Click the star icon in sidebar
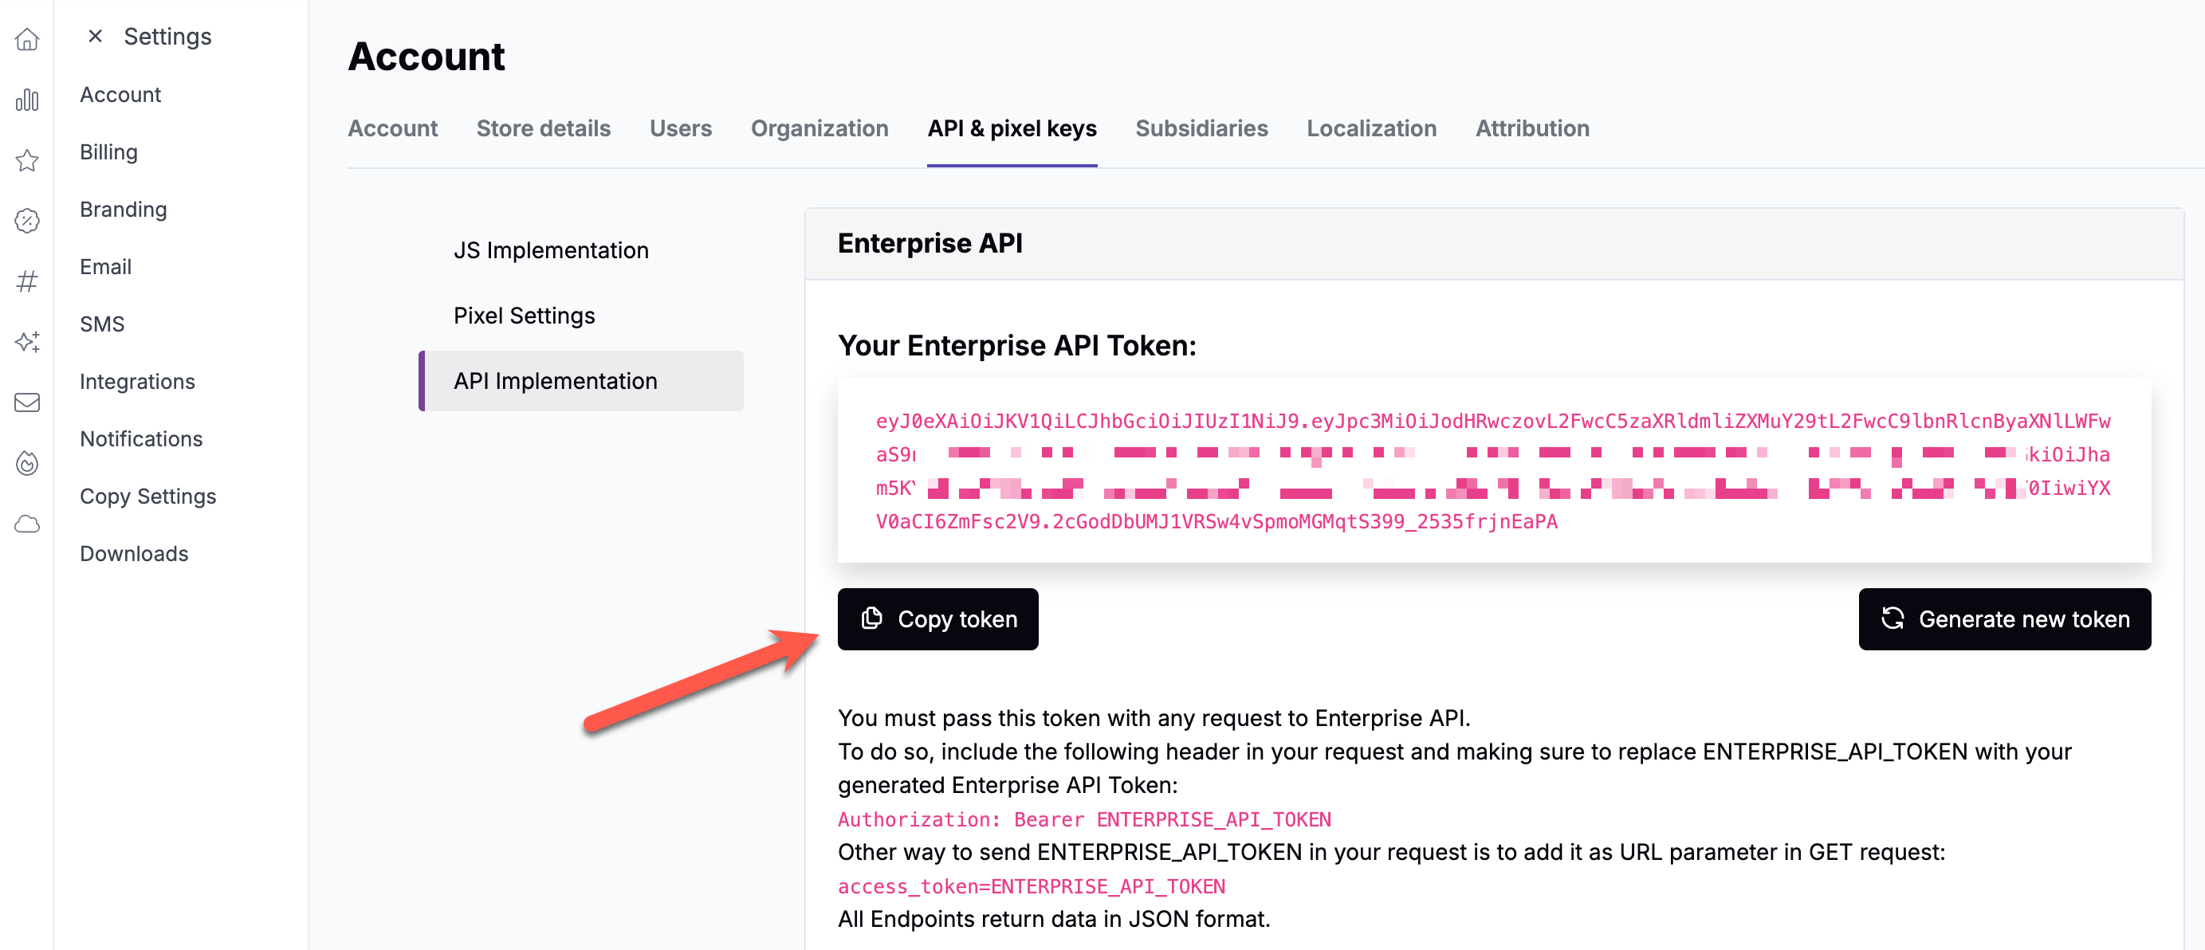 pyautogui.click(x=27, y=160)
